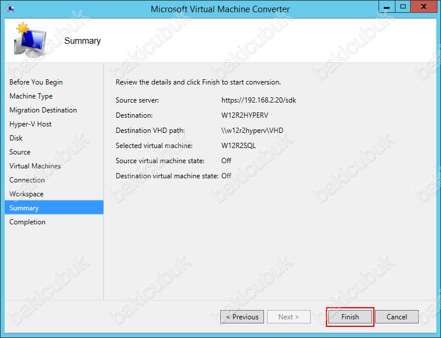Go back with the Previous button
The width and height of the screenshot is (441, 338).
(242, 317)
